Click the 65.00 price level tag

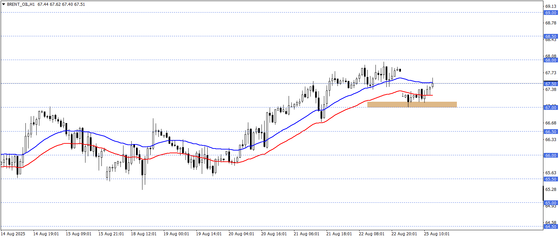[551, 203]
